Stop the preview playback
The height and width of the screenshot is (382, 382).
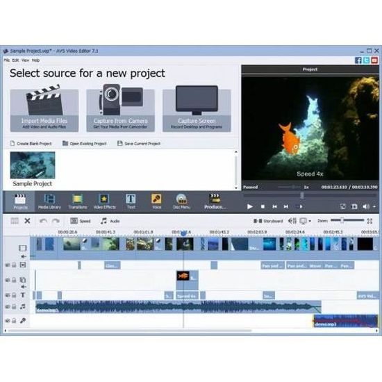point(263,206)
